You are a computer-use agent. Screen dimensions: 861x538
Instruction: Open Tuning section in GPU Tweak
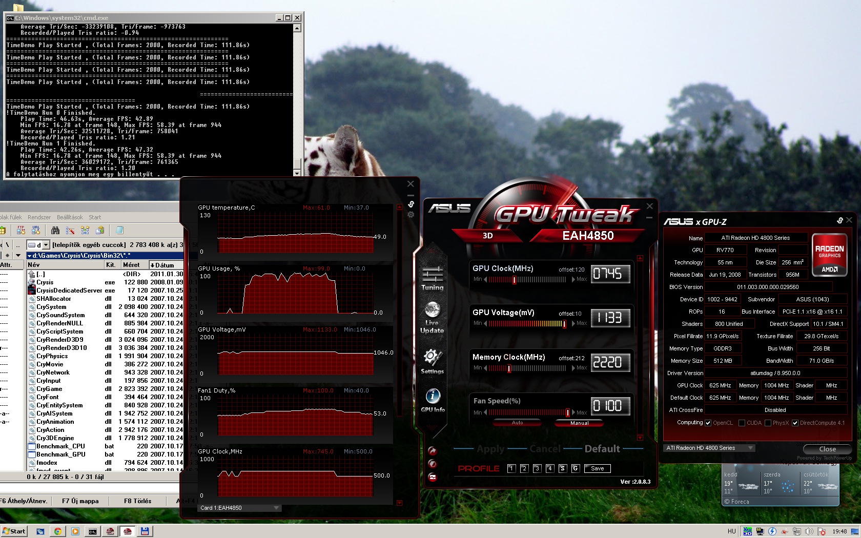432,278
